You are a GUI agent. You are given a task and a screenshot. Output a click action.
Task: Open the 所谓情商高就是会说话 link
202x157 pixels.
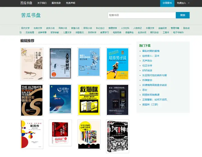point(155,85)
